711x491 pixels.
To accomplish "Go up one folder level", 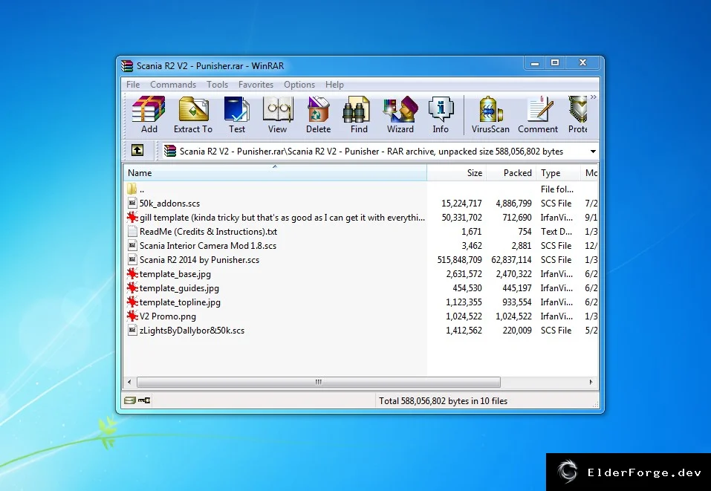I will pos(137,151).
